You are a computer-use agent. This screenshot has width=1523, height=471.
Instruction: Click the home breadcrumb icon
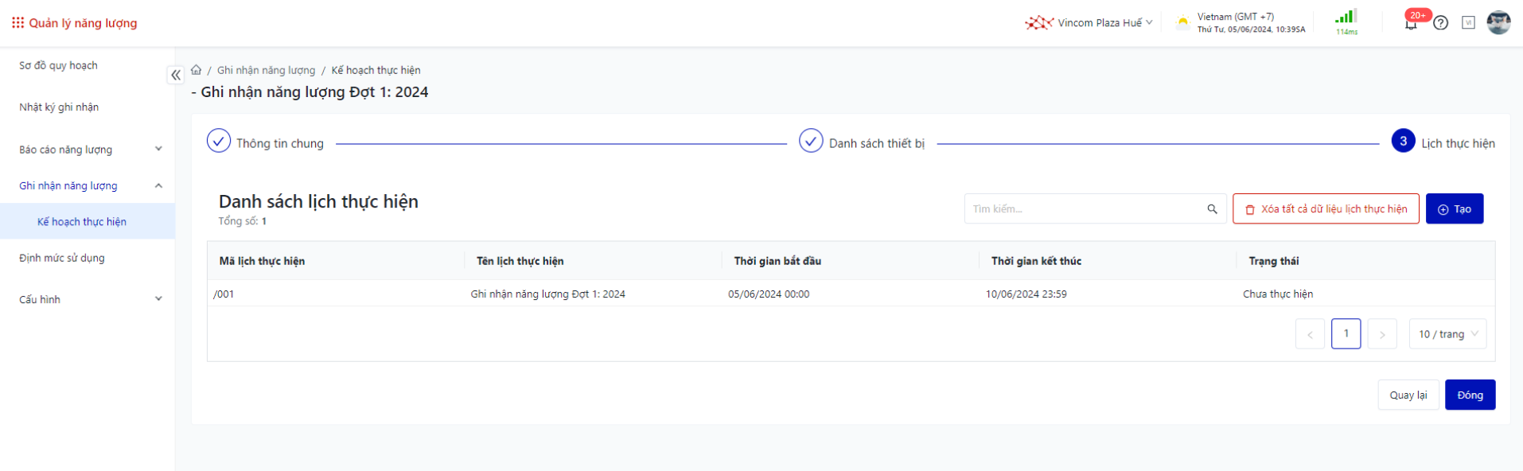pyautogui.click(x=196, y=70)
